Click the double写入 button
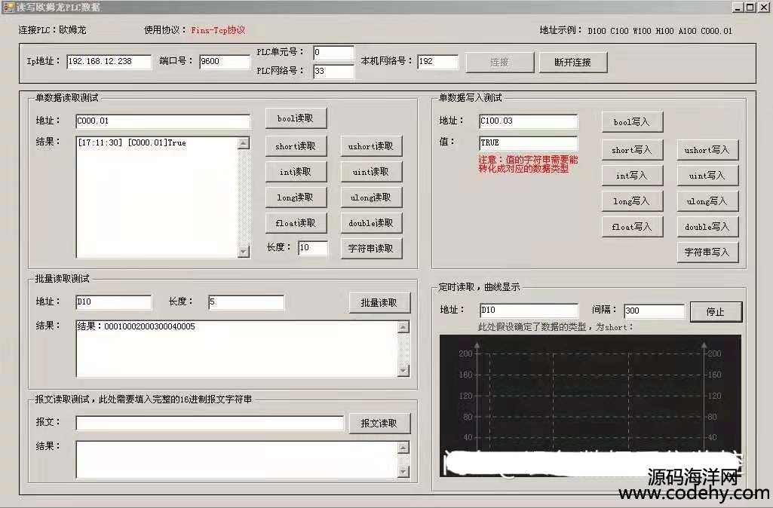Screen dimensions: 773x508 707,227
